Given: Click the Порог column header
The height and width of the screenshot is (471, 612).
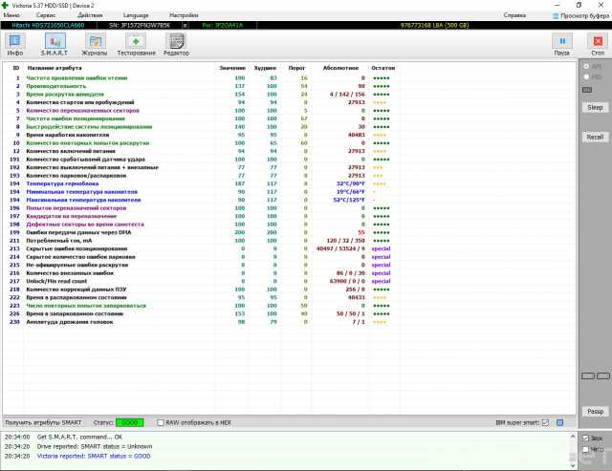Looking at the screenshot, I should tap(296, 68).
